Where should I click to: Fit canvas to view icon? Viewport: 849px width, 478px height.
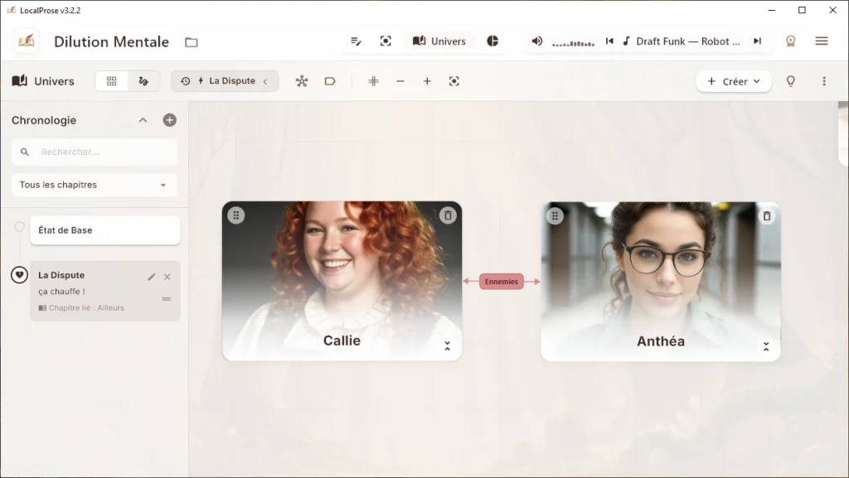454,81
